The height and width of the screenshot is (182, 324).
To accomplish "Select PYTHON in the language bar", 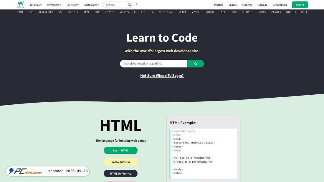I will (73, 12).
